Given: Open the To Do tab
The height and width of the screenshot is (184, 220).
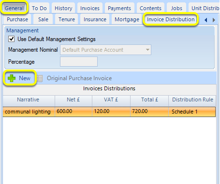Looking at the screenshot, I should 39,8.
